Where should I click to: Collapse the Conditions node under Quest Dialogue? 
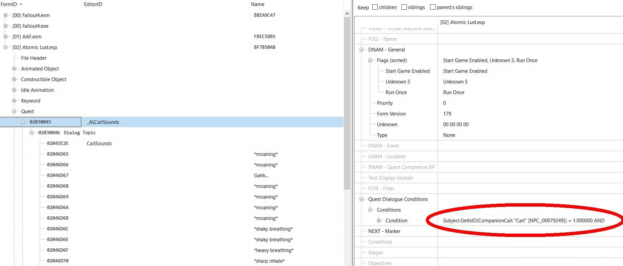[x=370, y=210]
